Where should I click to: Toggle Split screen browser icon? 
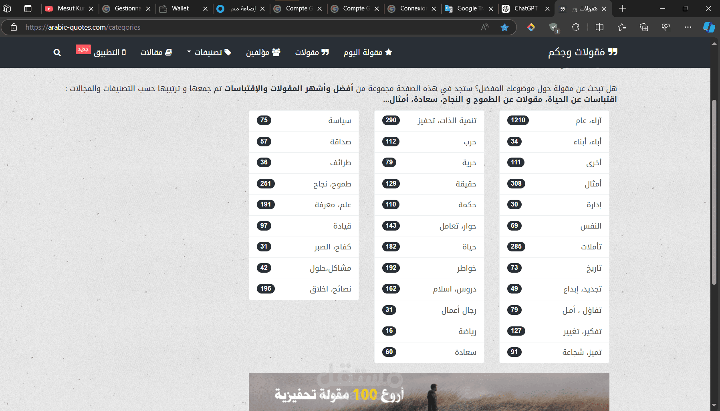(x=599, y=27)
